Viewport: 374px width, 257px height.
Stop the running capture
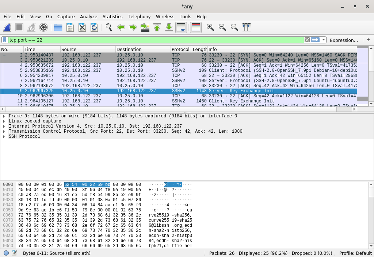pyautogui.click(x=19, y=27)
